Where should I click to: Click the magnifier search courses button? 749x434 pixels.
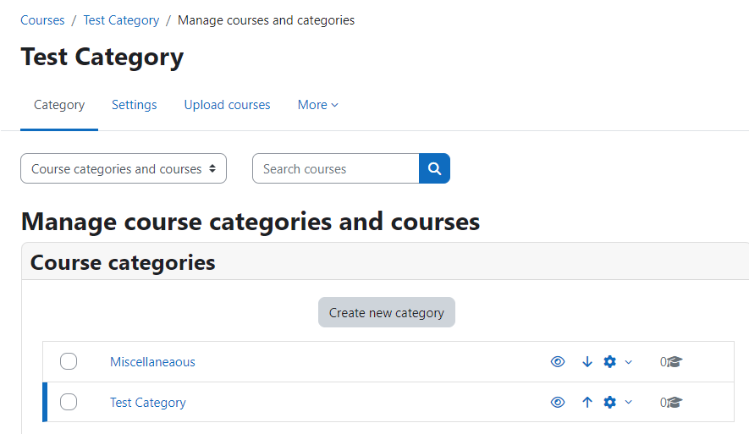(434, 168)
